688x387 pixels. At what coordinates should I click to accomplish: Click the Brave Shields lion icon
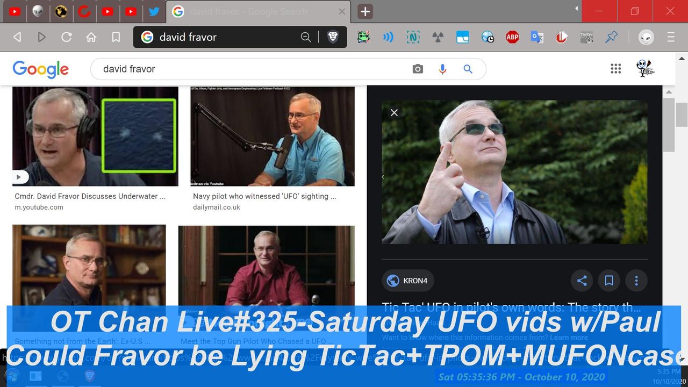333,37
